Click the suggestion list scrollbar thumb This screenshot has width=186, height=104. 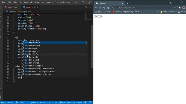87,43
